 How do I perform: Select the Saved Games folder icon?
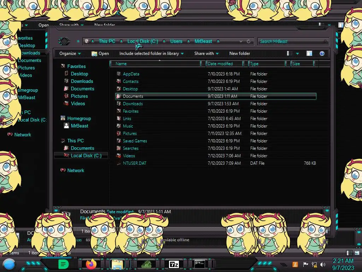pos(119,141)
